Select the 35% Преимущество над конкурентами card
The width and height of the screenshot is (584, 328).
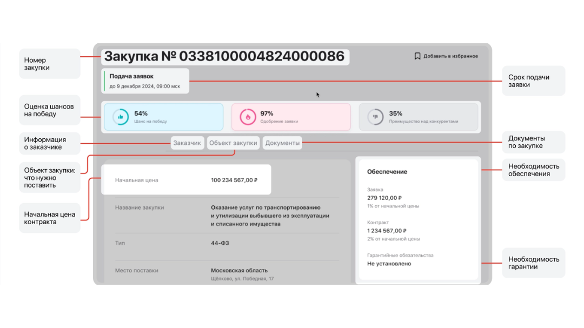click(418, 117)
